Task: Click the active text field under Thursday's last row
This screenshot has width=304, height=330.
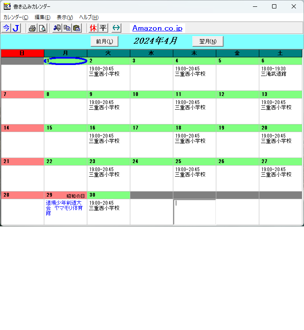Action: pos(195,212)
